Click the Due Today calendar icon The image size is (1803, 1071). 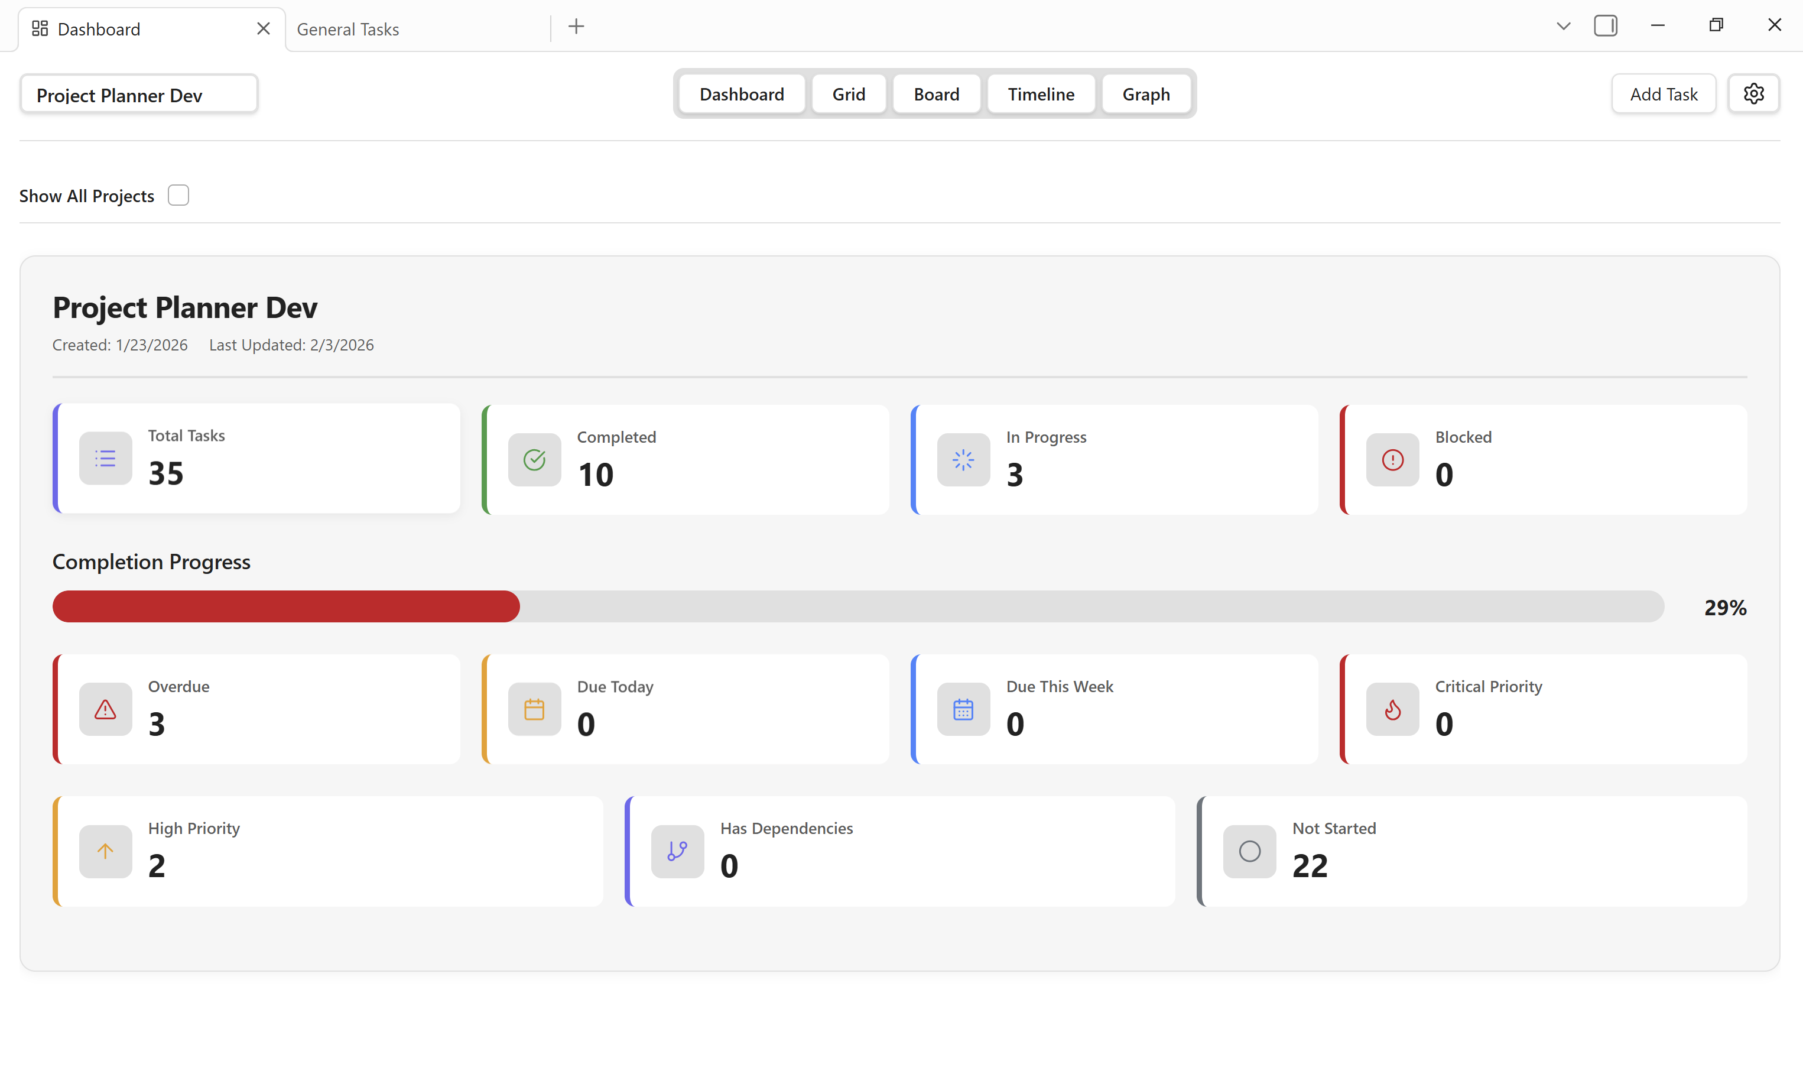click(x=534, y=709)
